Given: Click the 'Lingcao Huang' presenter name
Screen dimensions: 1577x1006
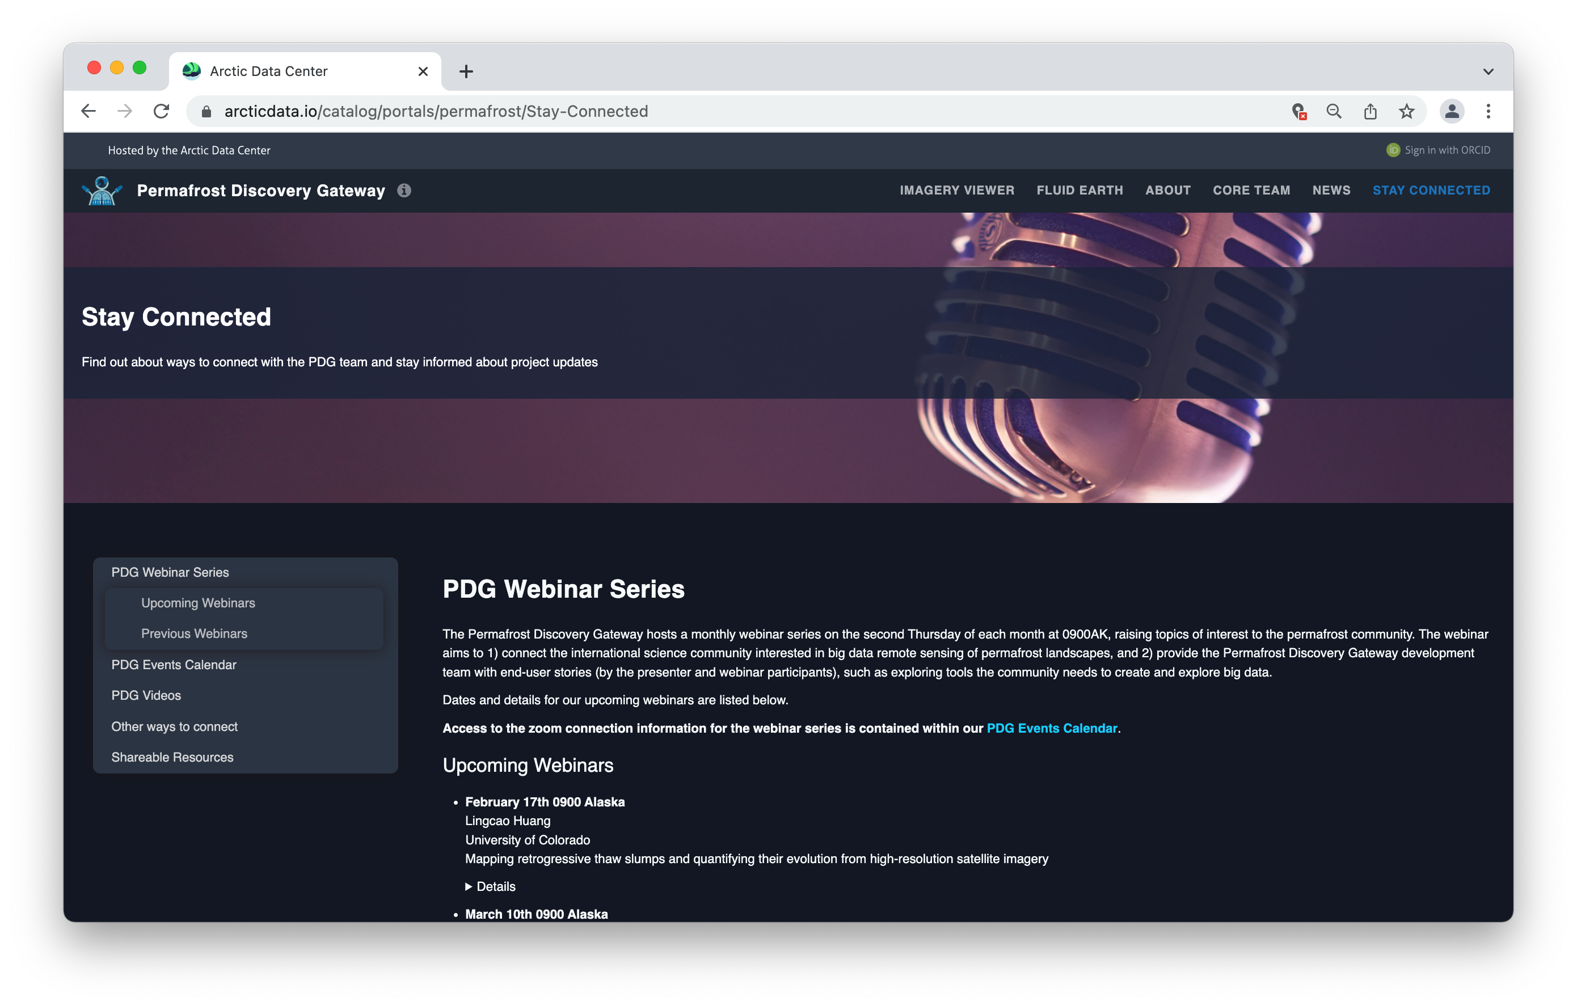Looking at the screenshot, I should pos(508,821).
